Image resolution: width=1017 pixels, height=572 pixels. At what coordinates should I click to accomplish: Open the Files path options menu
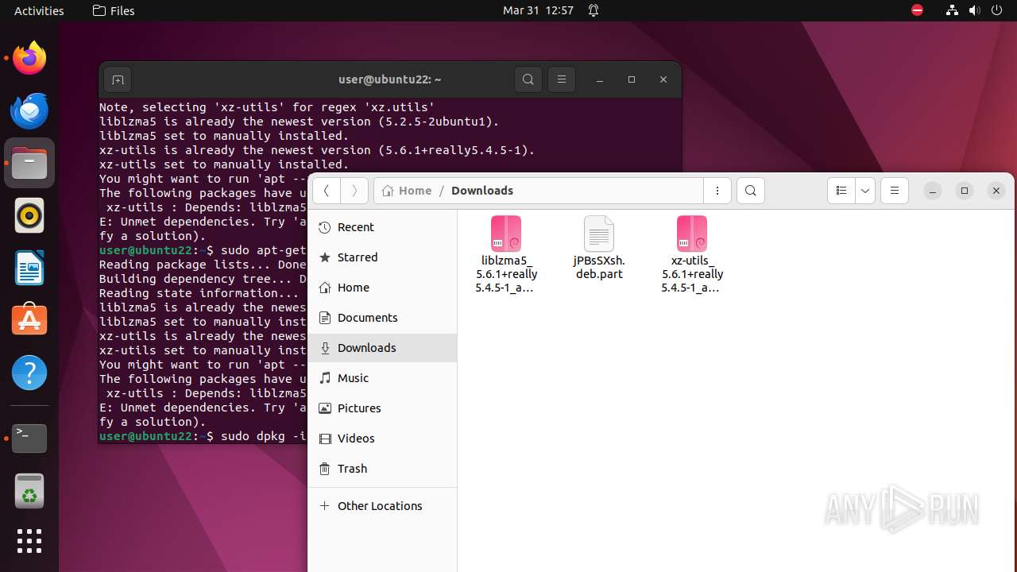coord(717,191)
